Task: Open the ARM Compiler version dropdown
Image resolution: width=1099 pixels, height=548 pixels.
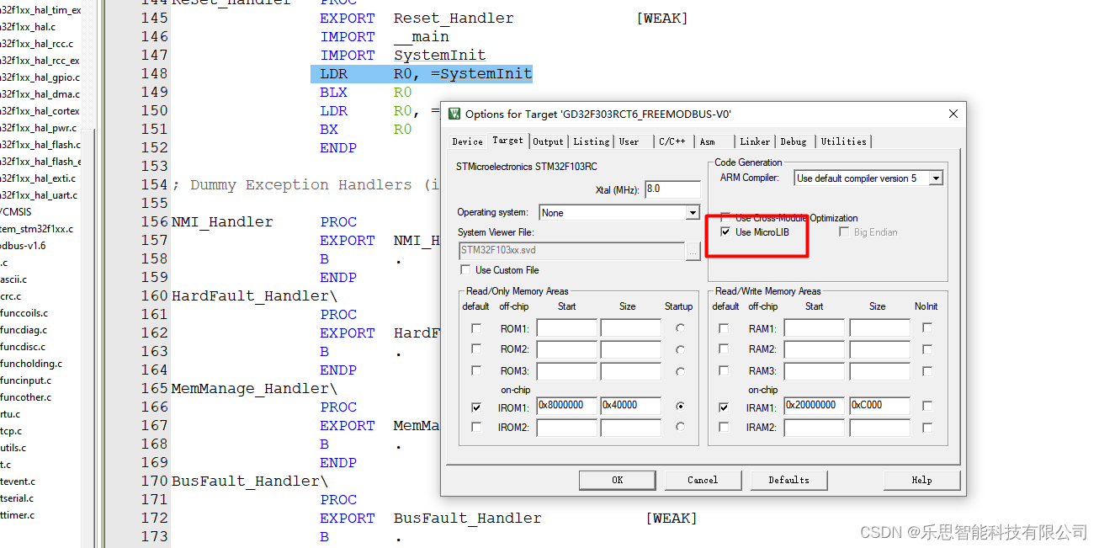Action: 936,178
